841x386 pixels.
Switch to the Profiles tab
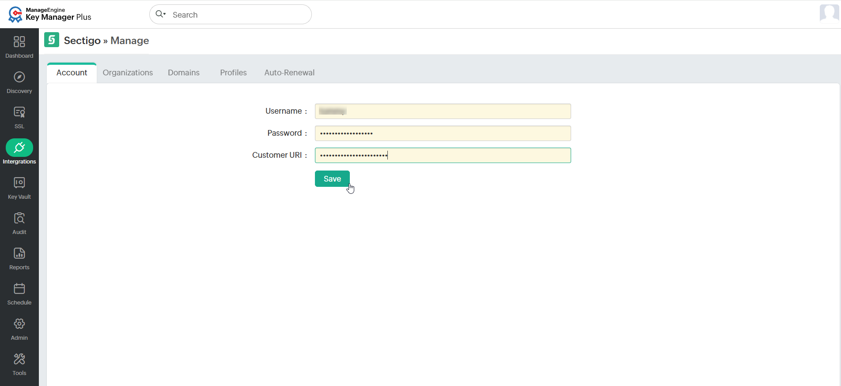(233, 73)
